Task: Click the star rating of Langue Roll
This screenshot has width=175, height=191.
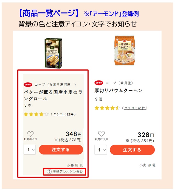Action: (x=36, y=114)
